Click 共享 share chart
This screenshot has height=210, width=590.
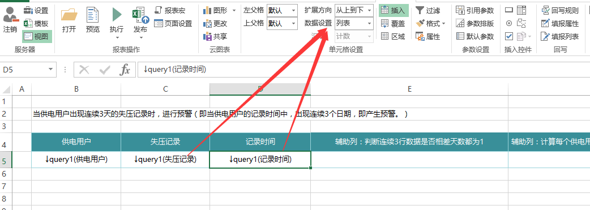[x=215, y=36]
